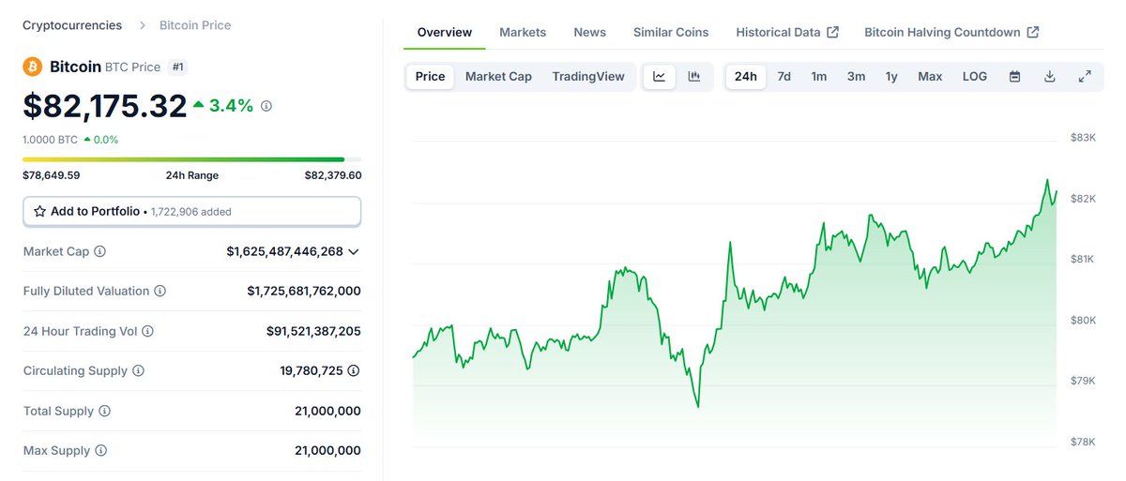The width and height of the screenshot is (1126, 481).
Task: Expand the Market Cap value chevron
Action: pos(354,251)
